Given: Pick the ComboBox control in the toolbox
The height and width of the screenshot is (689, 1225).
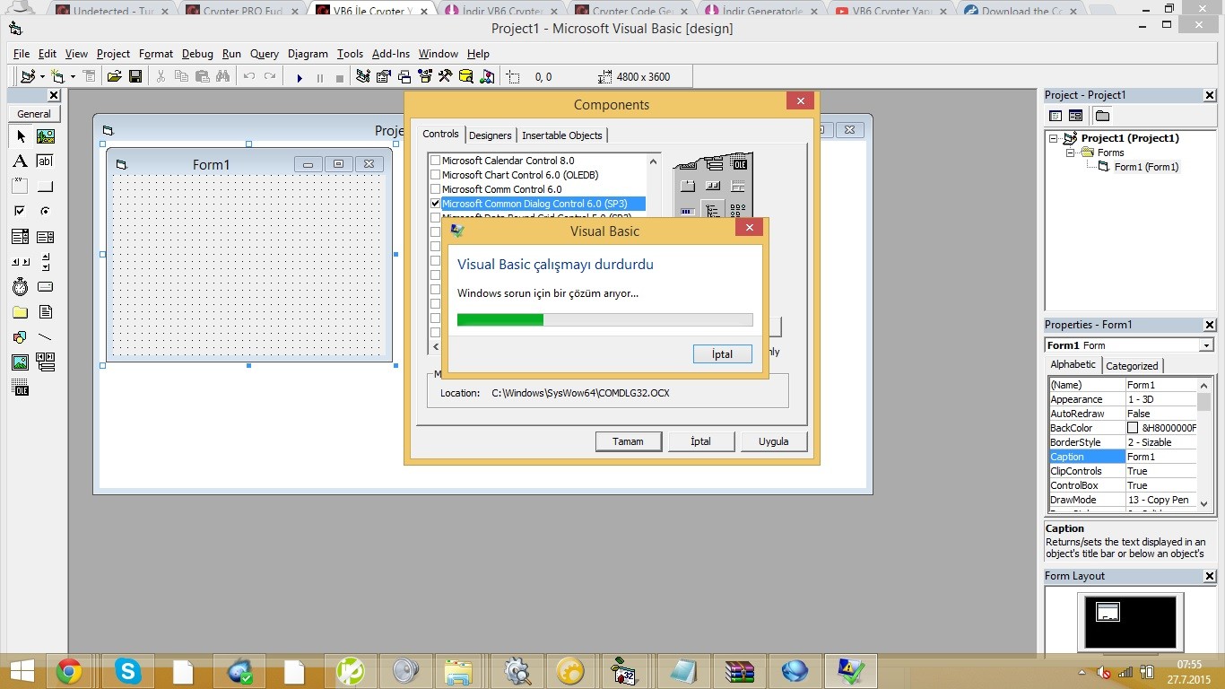Looking at the screenshot, I should 21,237.
